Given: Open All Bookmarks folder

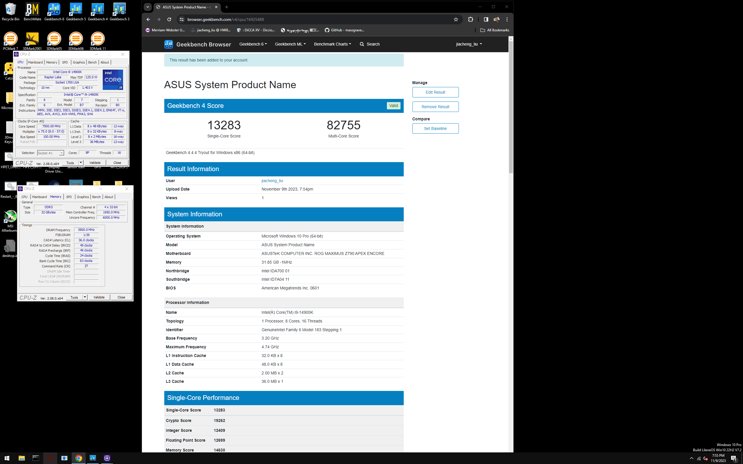Looking at the screenshot, I should pos(494,30).
